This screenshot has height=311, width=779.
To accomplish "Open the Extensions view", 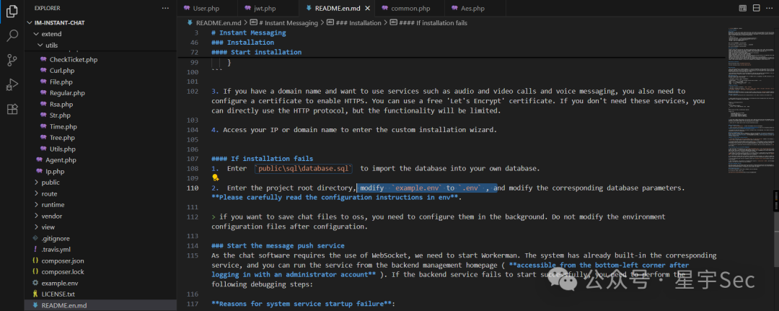I will click(x=12, y=109).
